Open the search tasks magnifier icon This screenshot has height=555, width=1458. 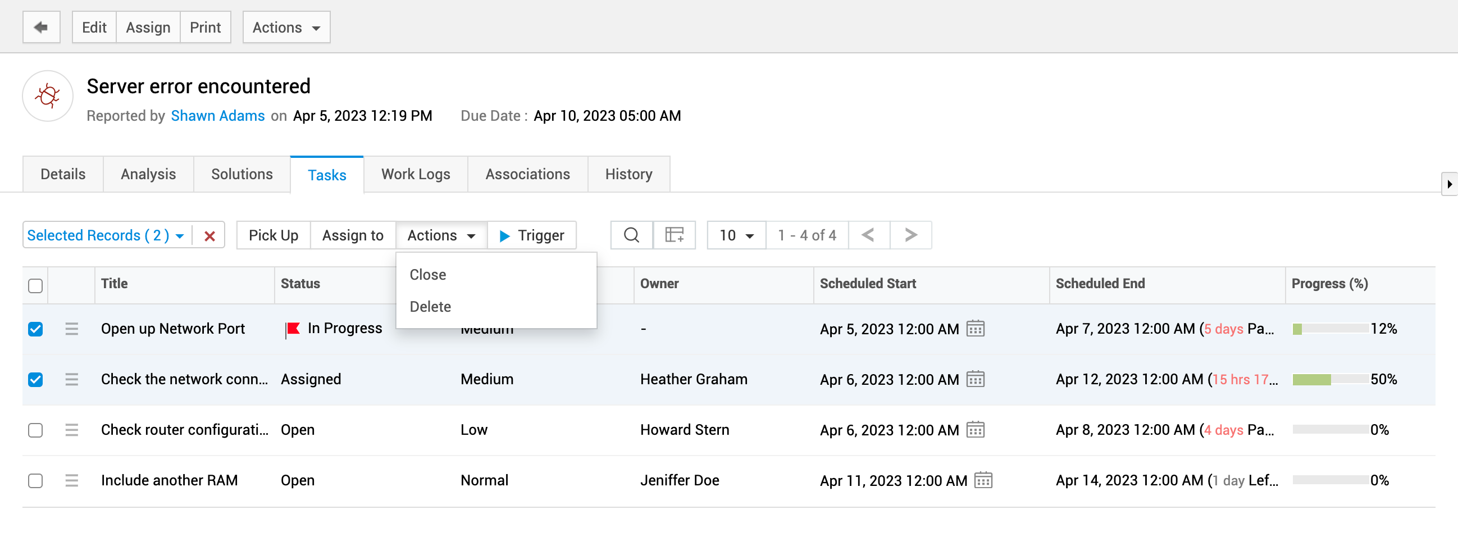coord(631,235)
